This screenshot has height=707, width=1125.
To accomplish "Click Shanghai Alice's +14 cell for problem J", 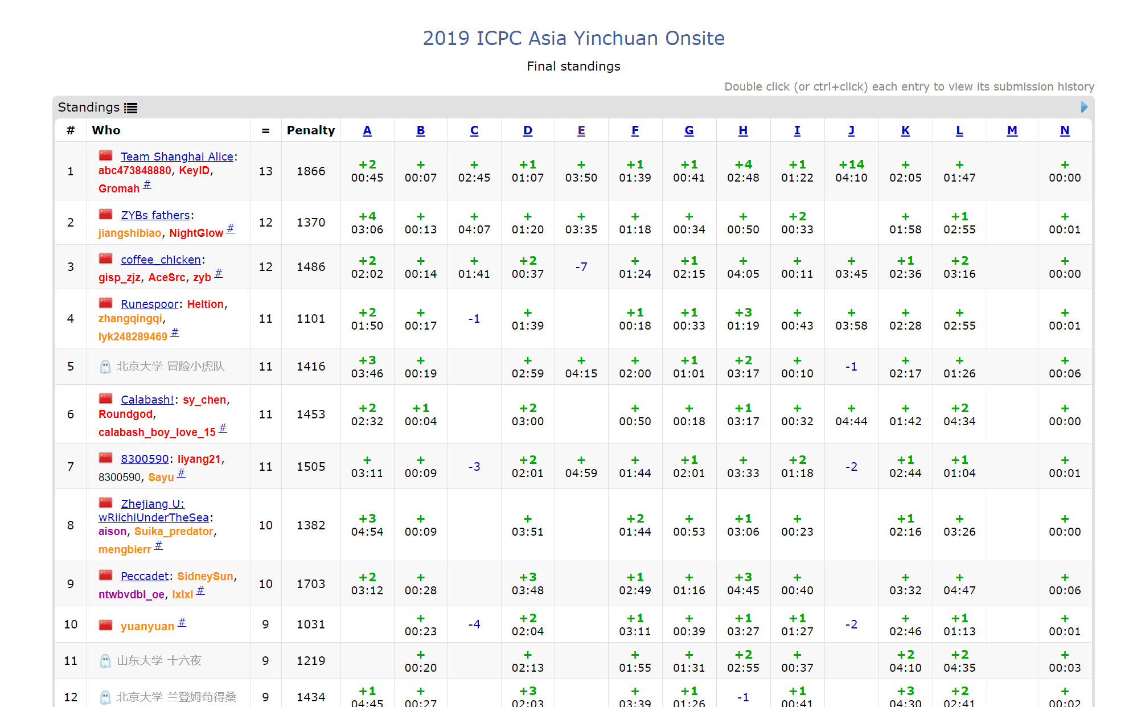I will (x=851, y=171).
